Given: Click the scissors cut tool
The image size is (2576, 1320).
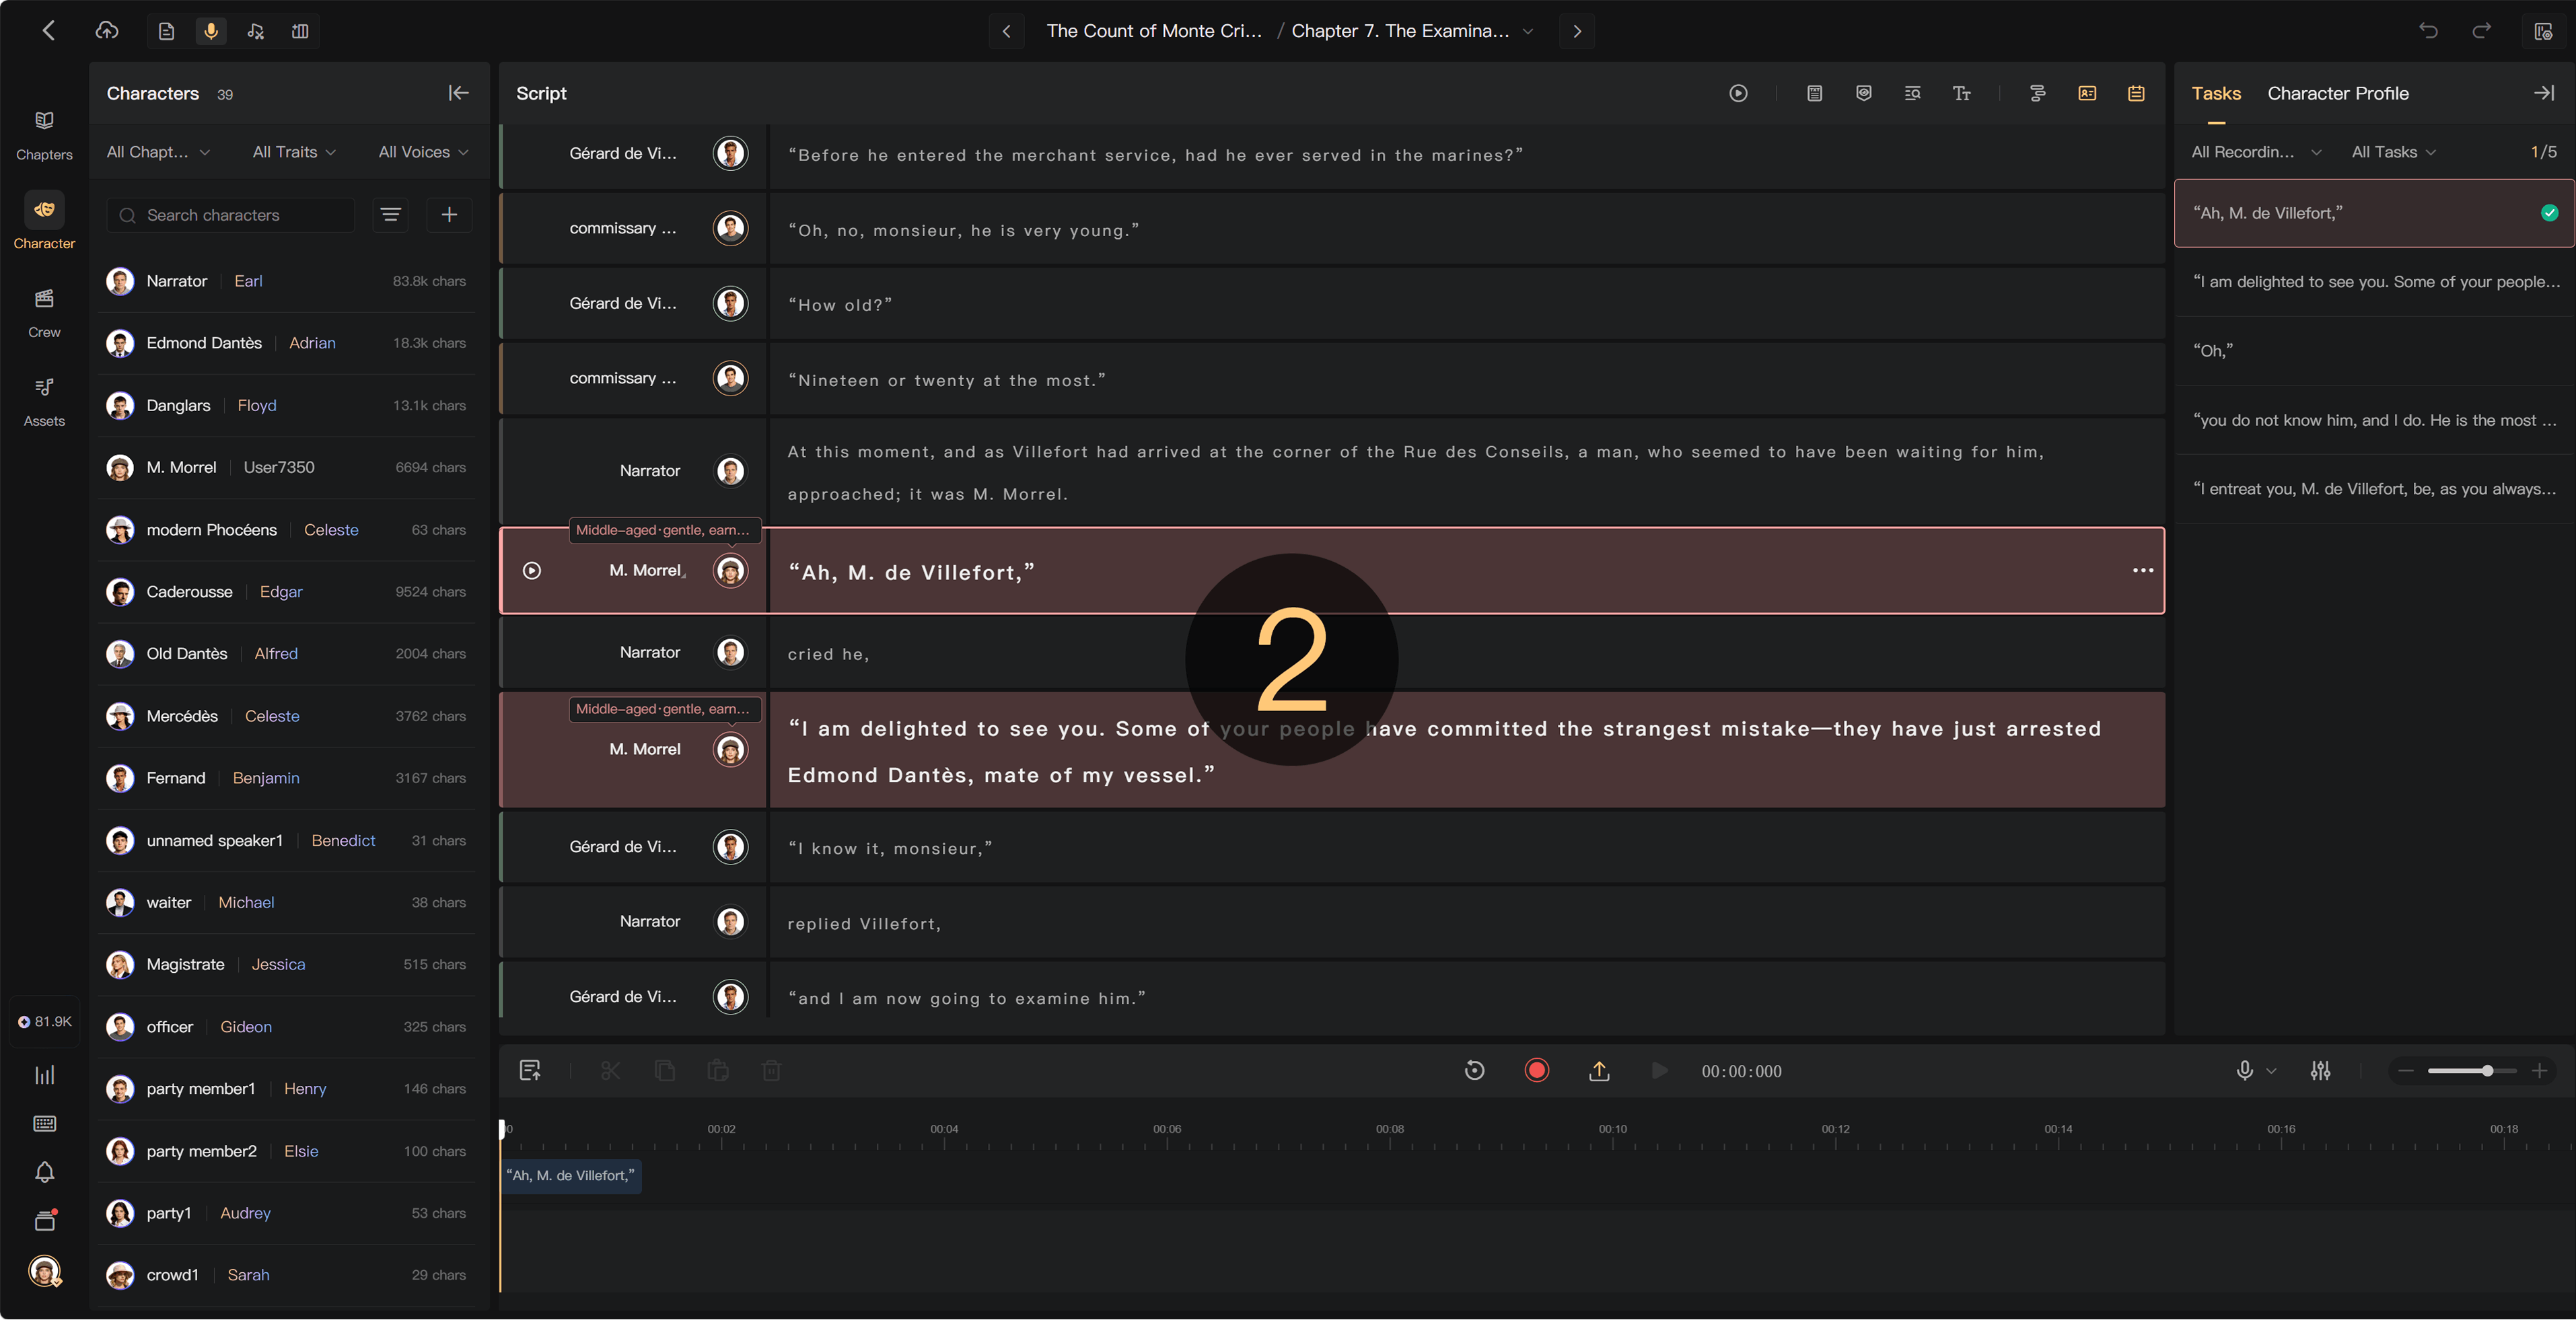Looking at the screenshot, I should (610, 1071).
